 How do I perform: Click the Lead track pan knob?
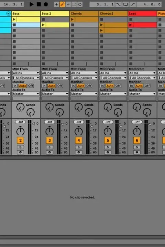pos(137,131)
